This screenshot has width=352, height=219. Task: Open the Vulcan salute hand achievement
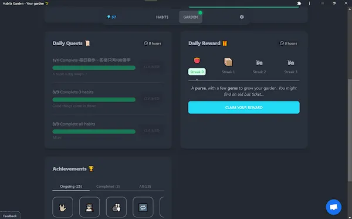[63, 207]
